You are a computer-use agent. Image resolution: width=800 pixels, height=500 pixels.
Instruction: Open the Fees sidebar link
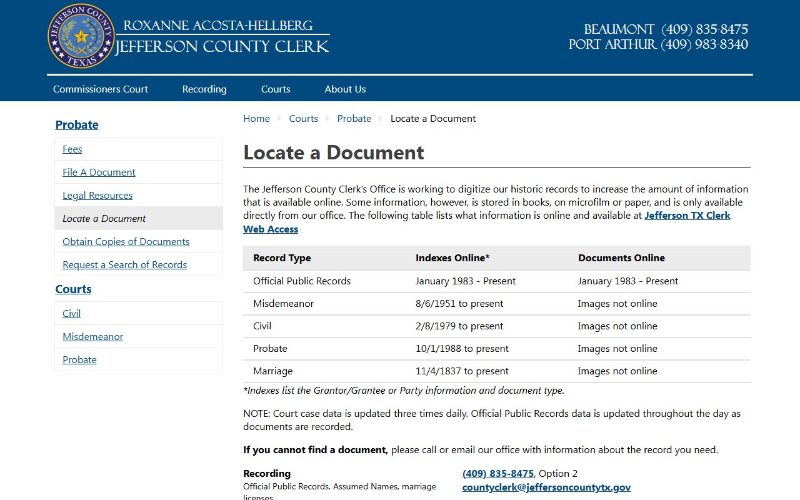[72, 149]
